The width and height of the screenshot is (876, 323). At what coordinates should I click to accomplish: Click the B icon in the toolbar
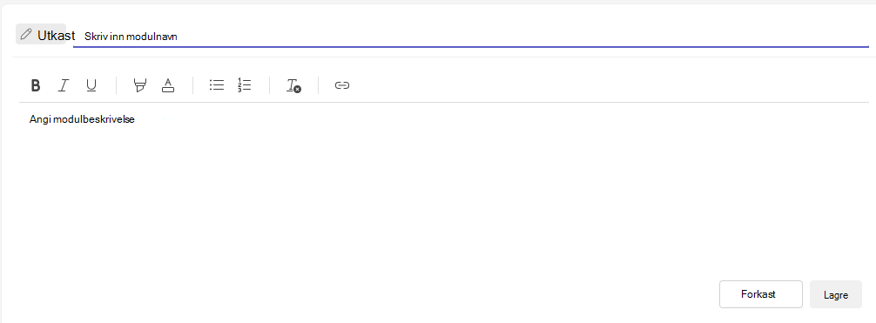pos(36,85)
